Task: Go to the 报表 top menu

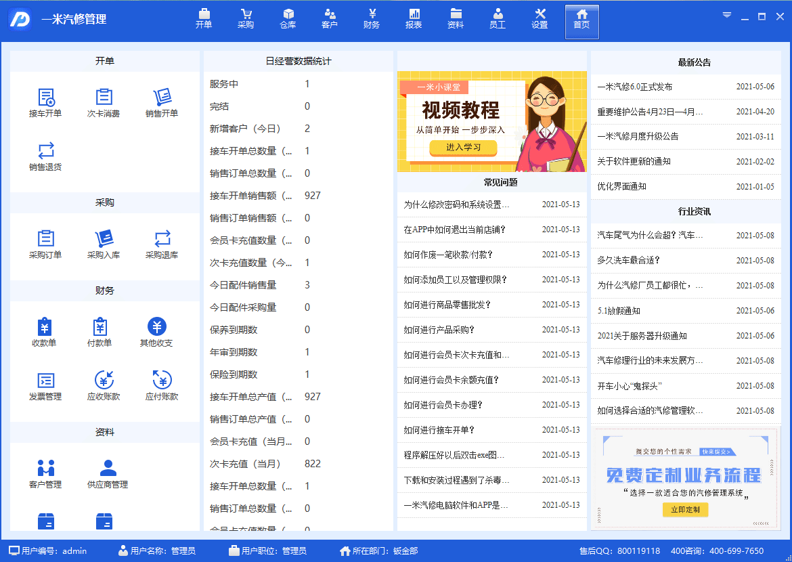Action: (x=414, y=19)
